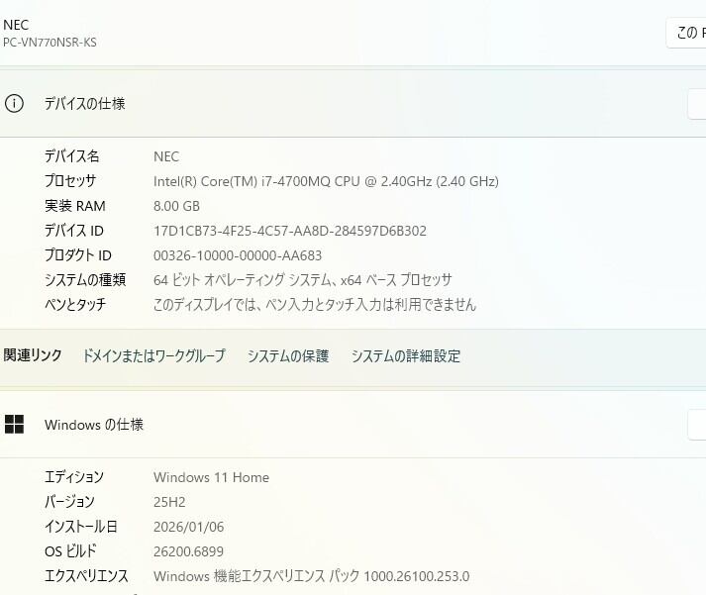This screenshot has width=706, height=595.
Task: Click the システムの種類 value 64 ビット text
Action: pyautogui.click(x=303, y=280)
